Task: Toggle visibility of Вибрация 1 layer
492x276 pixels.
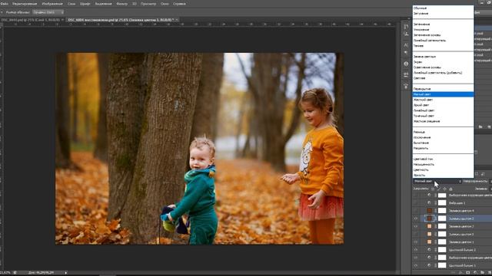Action: 416,202
